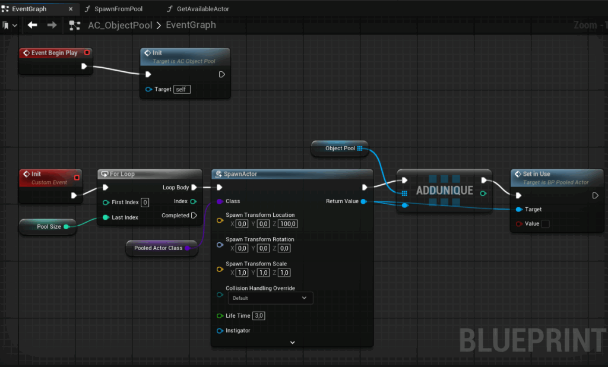The height and width of the screenshot is (367, 608).
Task: Click the For Loop Index output pin
Action: click(193, 201)
